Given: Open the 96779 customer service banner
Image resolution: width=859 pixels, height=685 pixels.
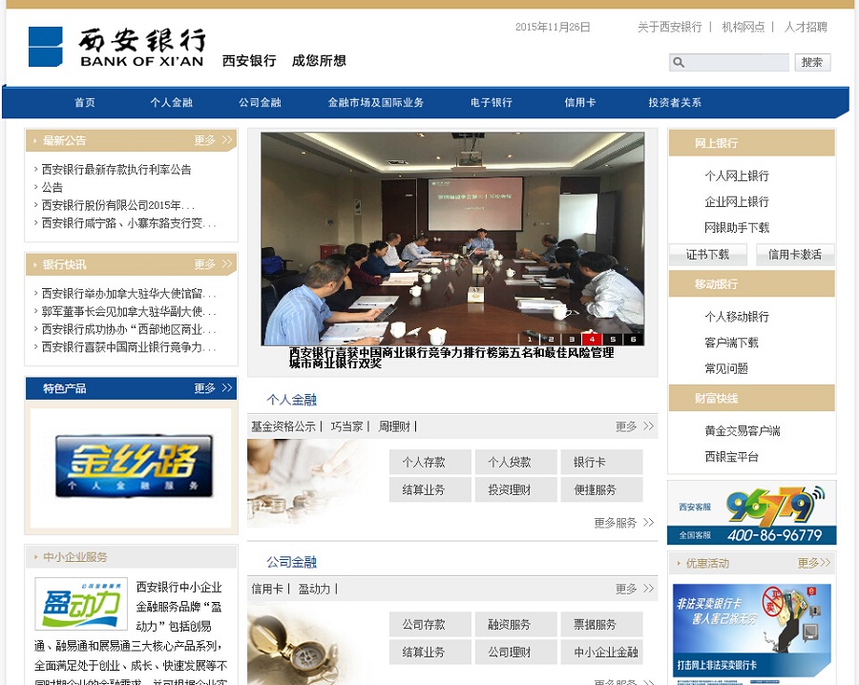Looking at the screenshot, I should (x=752, y=512).
